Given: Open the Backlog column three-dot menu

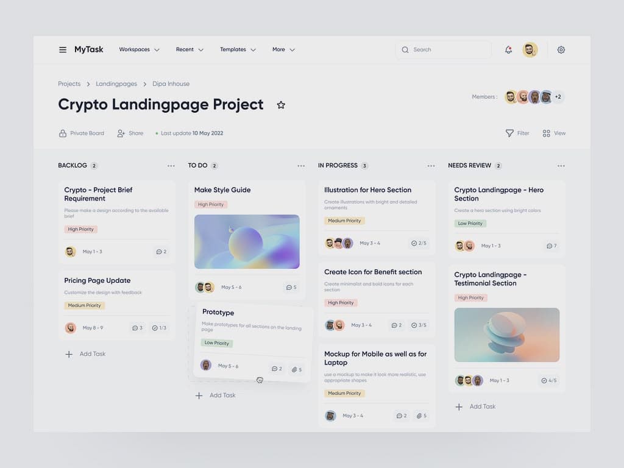Looking at the screenshot, I should coord(171,166).
